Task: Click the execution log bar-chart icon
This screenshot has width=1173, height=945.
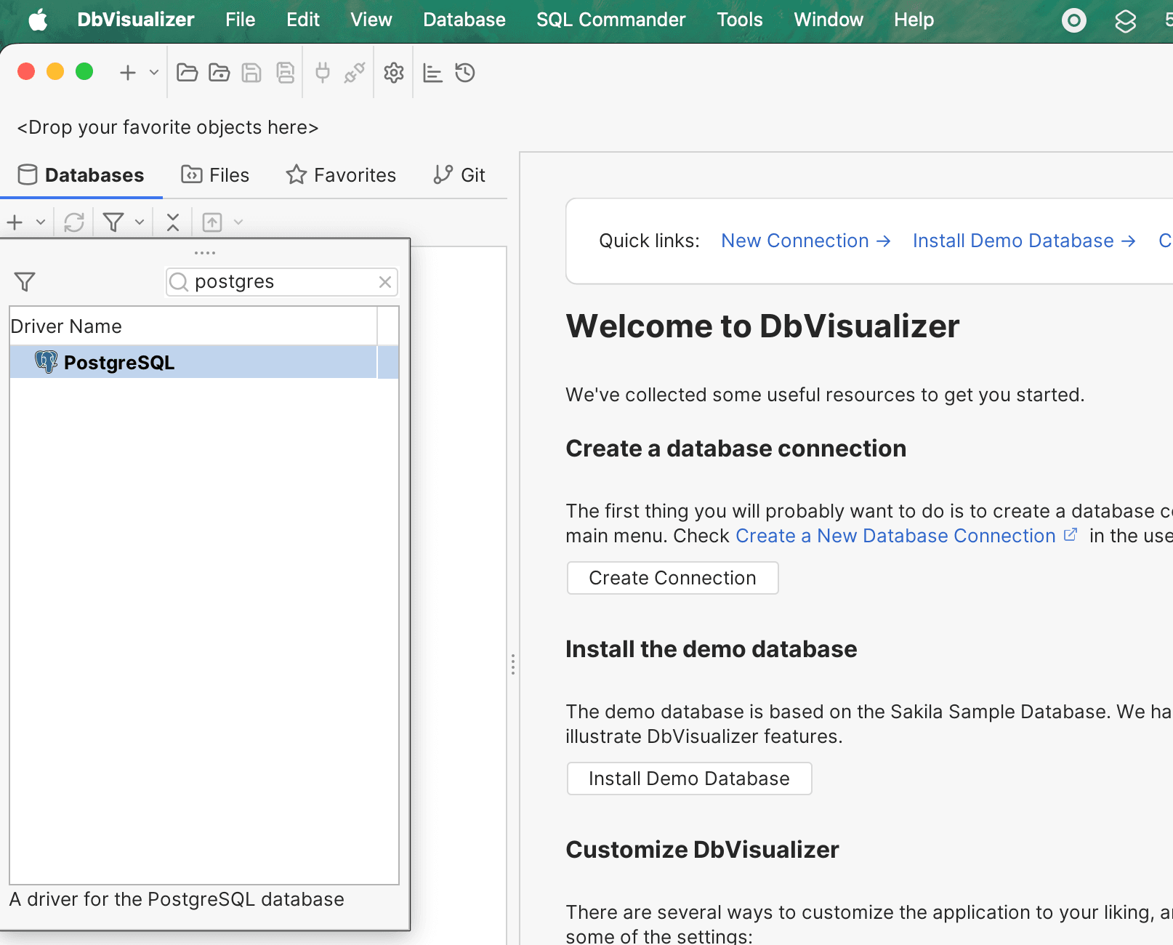Action: coord(432,73)
